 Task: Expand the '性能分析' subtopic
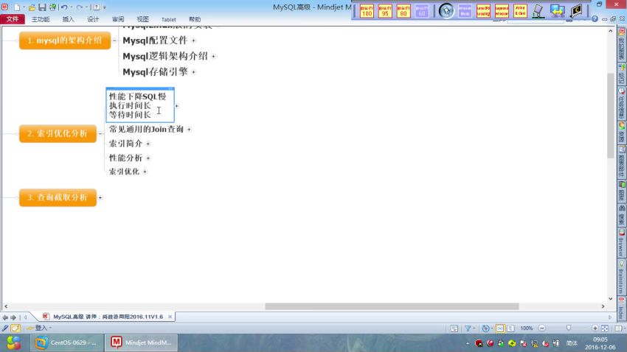[148, 158]
